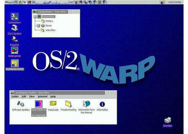Select Printers in the Connections tree
The image size is (188, 134).
coord(49,21)
